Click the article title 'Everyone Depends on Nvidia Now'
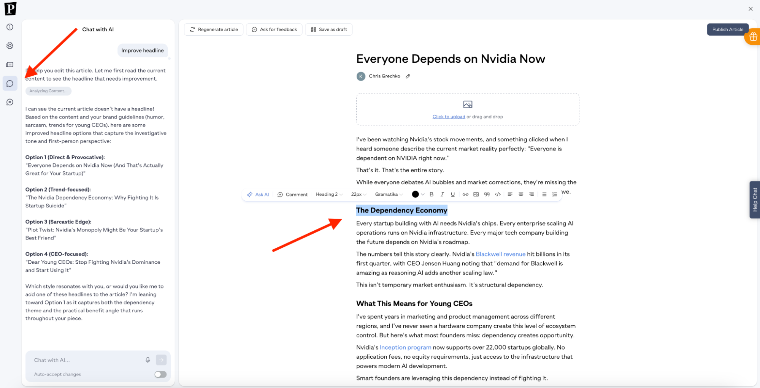Viewport: 760px width, 388px height. tap(451, 59)
